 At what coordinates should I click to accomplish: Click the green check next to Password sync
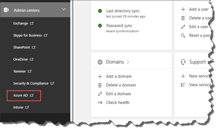[100, 26]
